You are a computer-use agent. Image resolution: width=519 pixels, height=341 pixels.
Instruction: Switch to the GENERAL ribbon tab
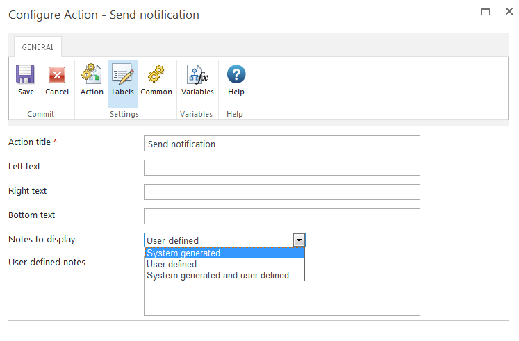(38, 47)
